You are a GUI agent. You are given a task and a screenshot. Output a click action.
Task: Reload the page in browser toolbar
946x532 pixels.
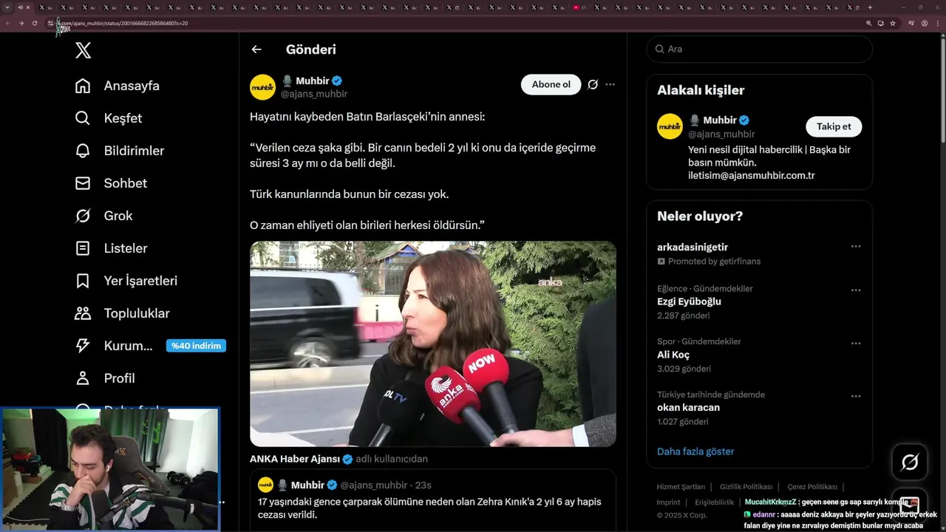point(34,23)
